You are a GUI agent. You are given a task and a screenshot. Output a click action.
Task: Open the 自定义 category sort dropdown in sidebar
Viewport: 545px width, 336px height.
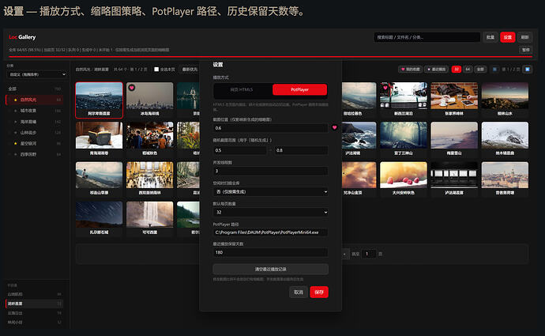coord(37,74)
